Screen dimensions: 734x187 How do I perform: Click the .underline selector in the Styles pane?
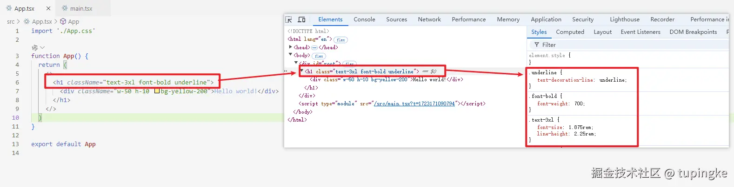[544, 72]
